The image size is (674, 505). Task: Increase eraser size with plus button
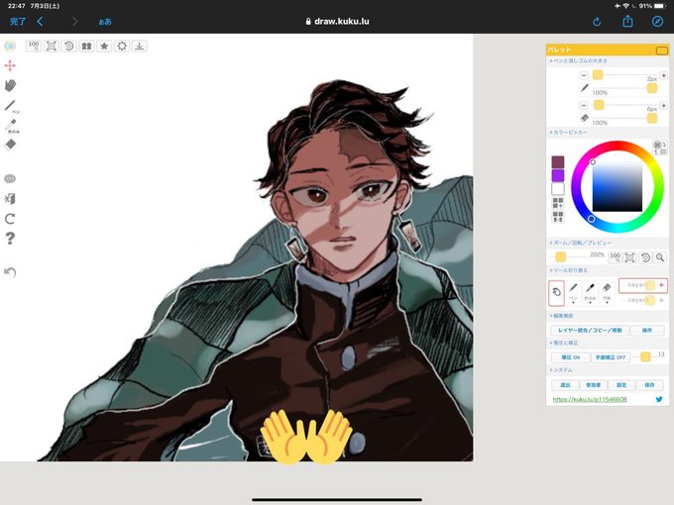(x=663, y=105)
